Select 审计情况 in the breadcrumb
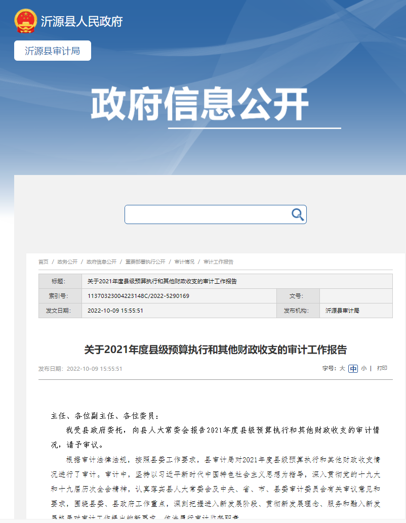406x523 pixels. tap(184, 262)
